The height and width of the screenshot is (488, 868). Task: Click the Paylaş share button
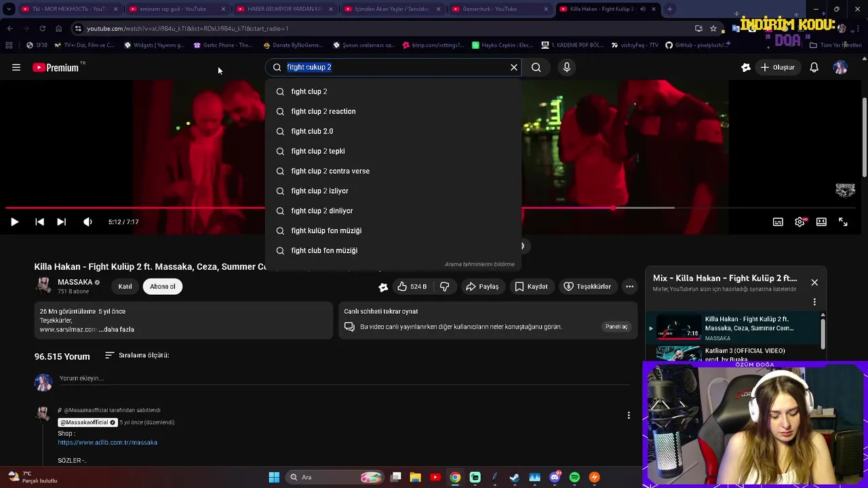pyautogui.click(x=482, y=287)
